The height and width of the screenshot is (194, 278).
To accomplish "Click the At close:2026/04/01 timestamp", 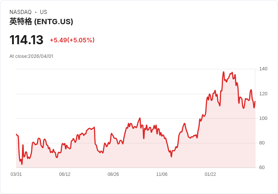I will pyautogui.click(x=31, y=56).
